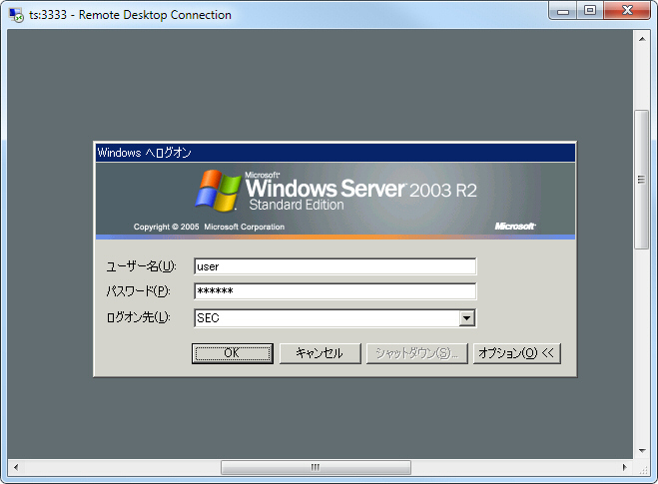Click the Windows へログオン title bar
Screen dimensions: 658x484
[x=334, y=153]
